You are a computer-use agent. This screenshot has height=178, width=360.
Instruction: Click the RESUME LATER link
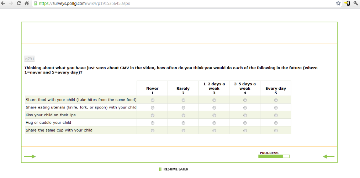tap(176, 169)
